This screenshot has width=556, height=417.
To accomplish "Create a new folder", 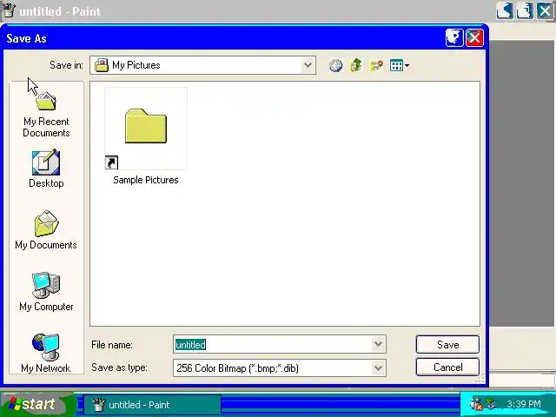I will tap(376, 66).
